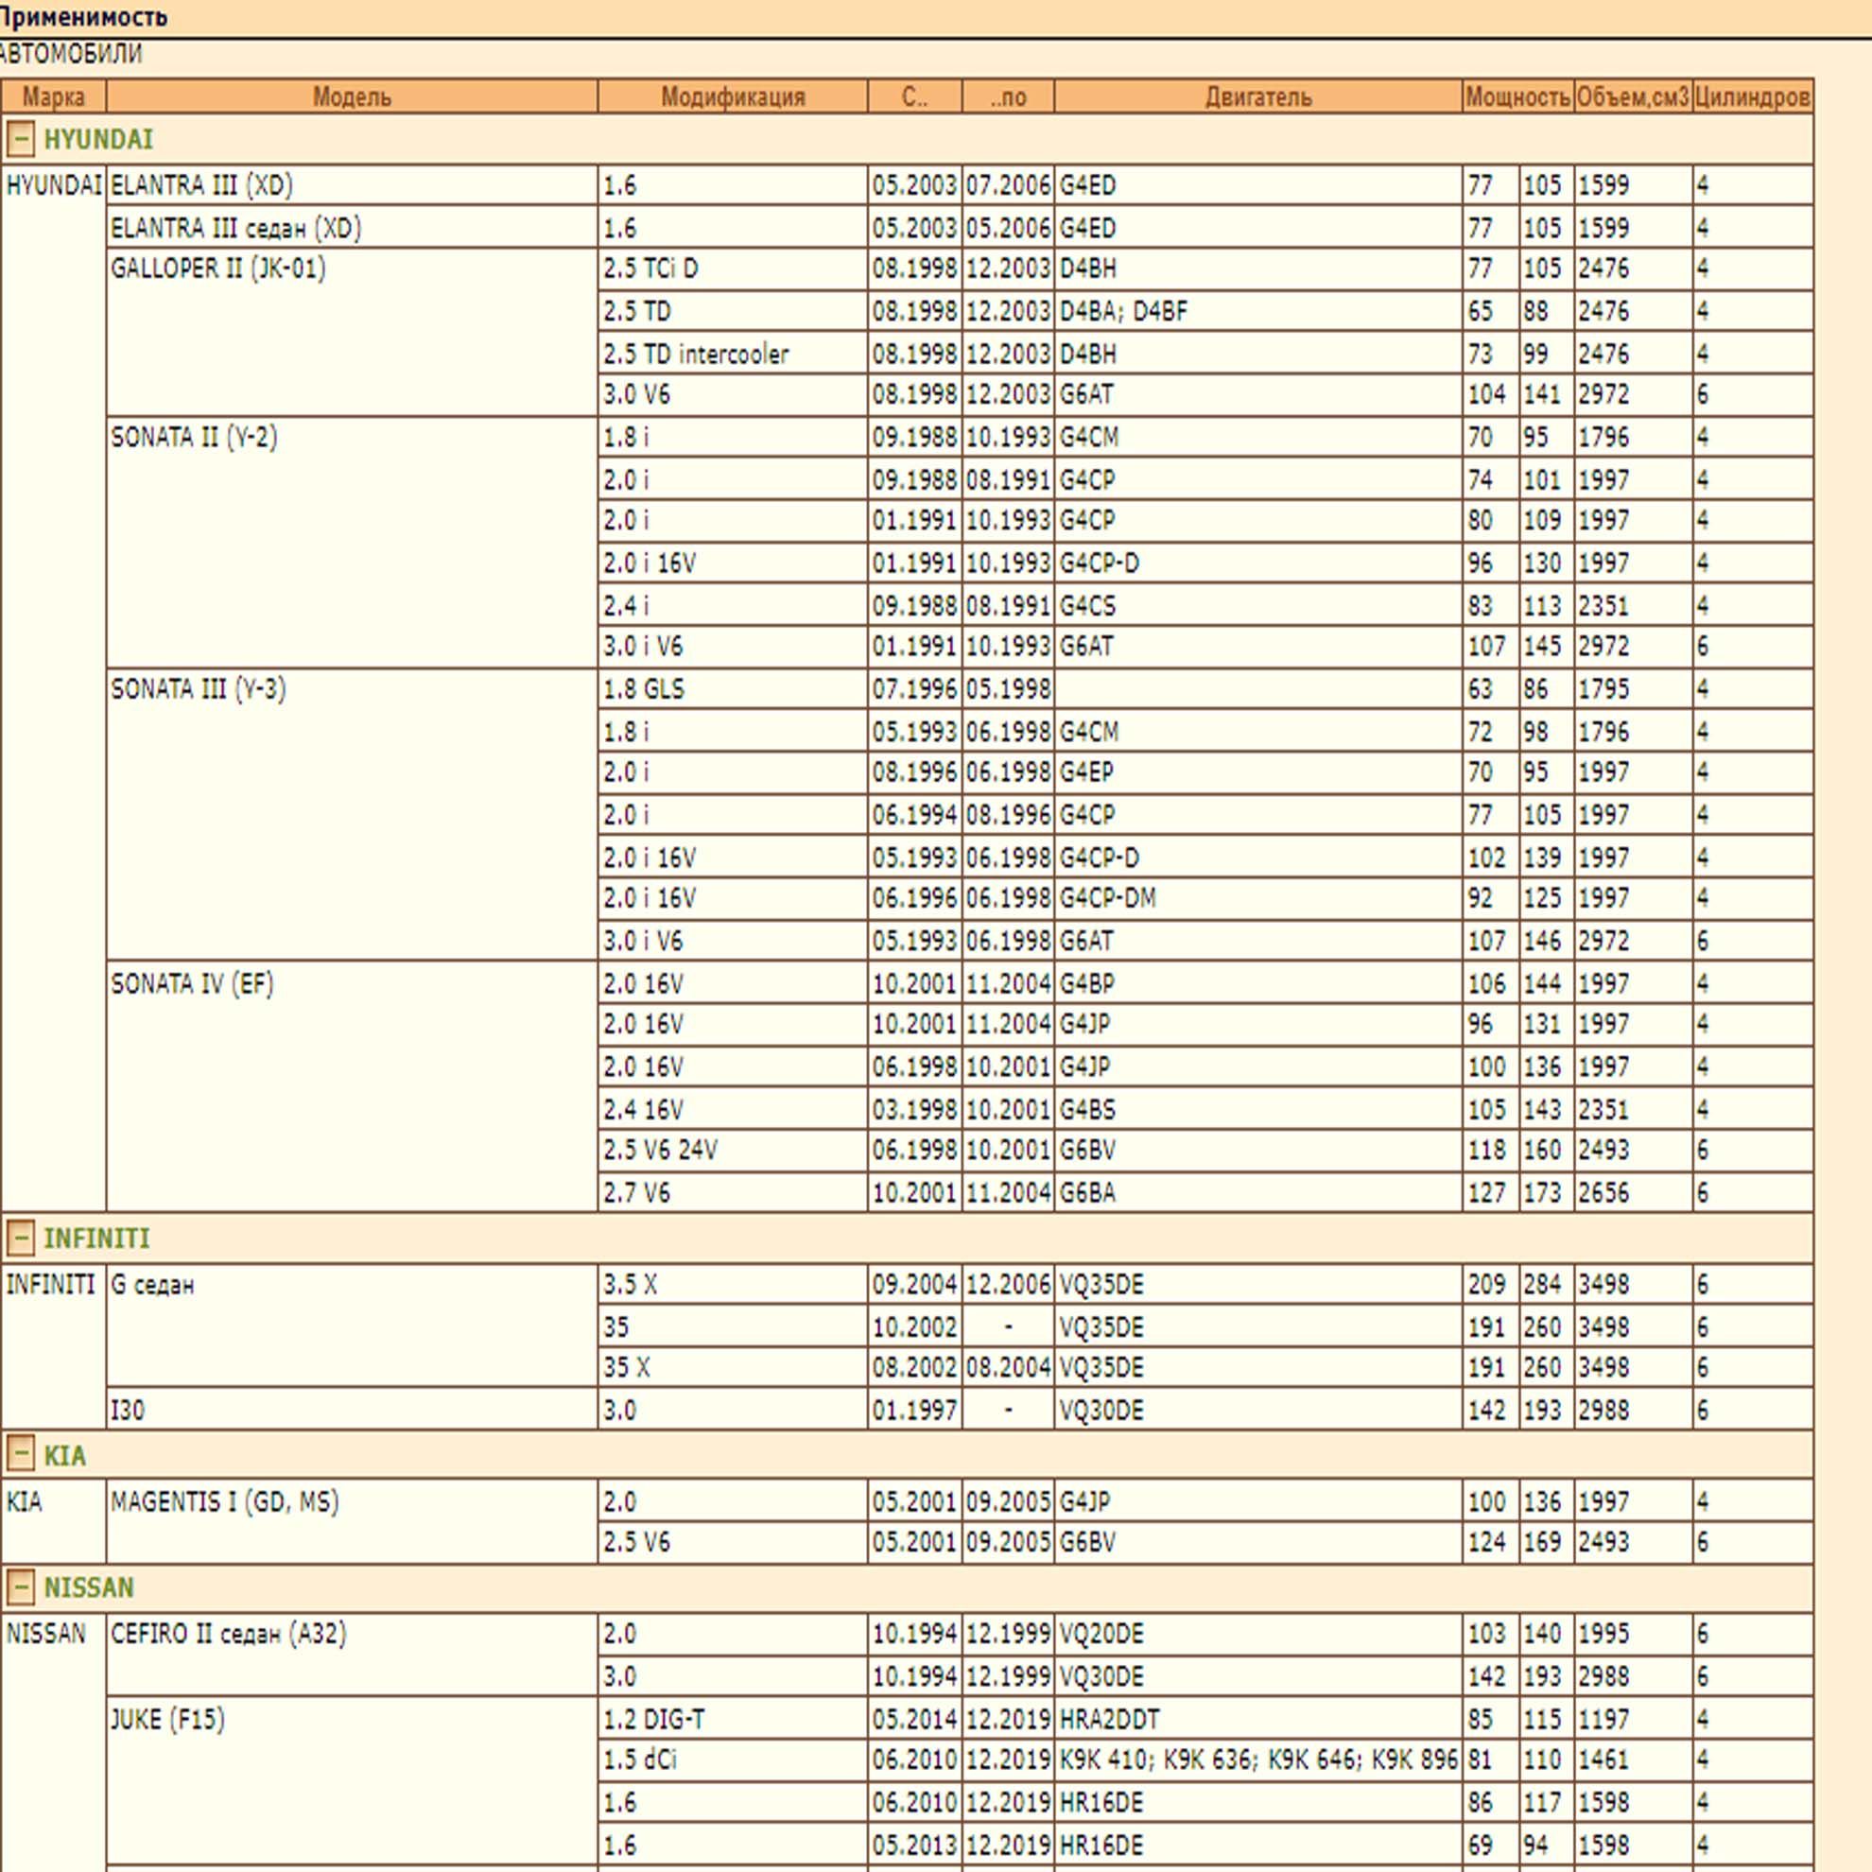Screen dimensions: 1872x1872
Task: Select the SONATA IV (EF) model cell
Action: (192, 984)
